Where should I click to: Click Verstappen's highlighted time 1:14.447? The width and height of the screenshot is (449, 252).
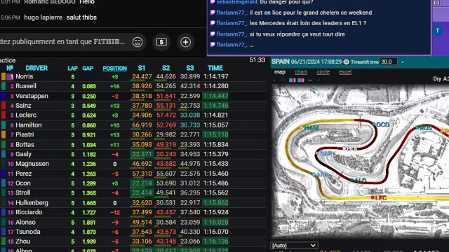click(x=215, y=96)
